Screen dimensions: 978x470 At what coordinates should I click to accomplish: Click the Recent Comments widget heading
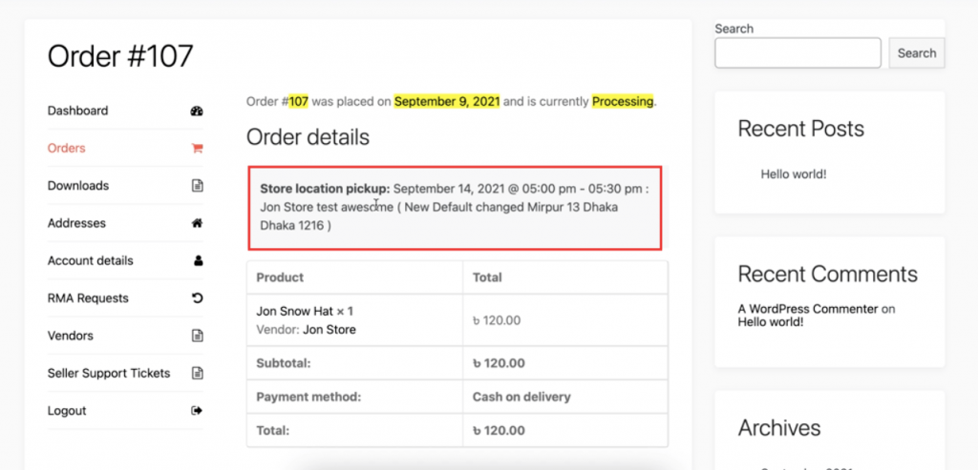point(828,274)
